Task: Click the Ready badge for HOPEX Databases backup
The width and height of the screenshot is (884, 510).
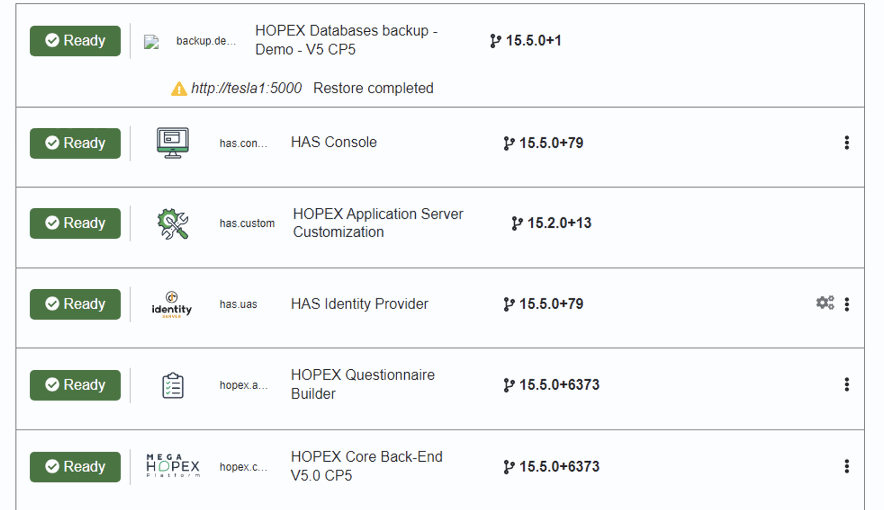Action: pos(76,41)
